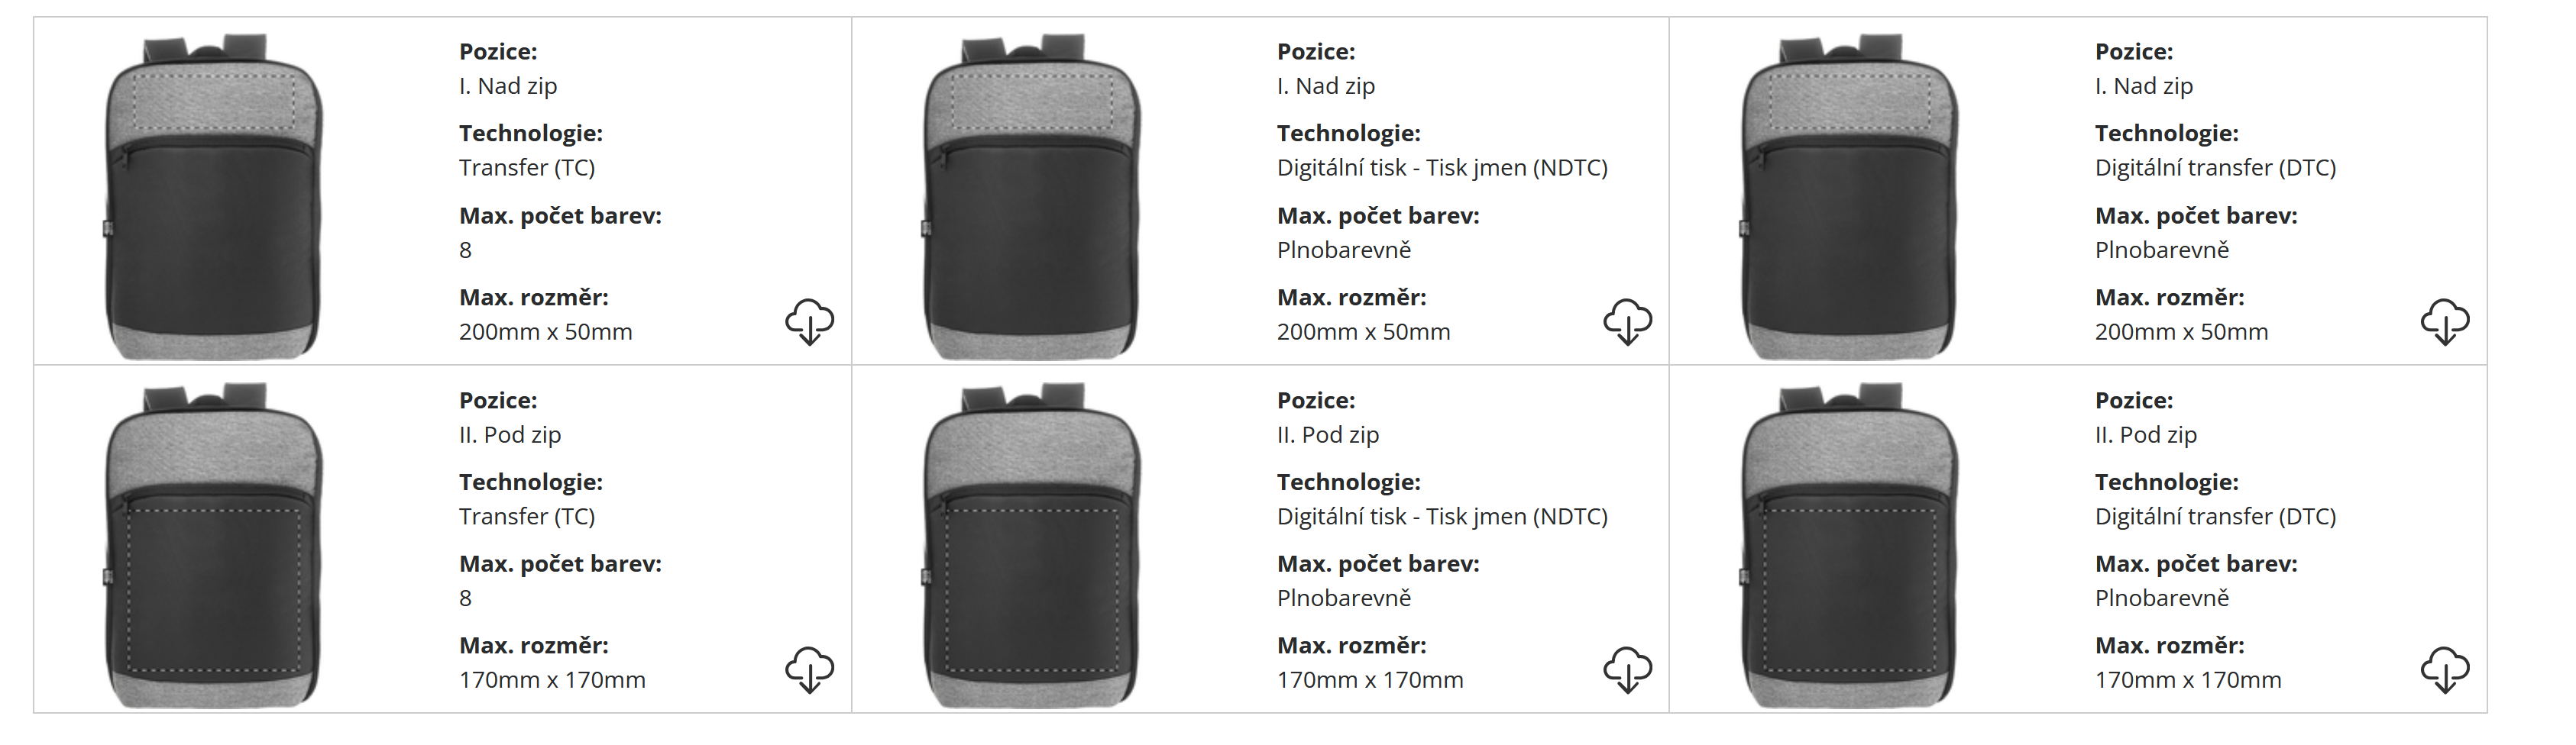Download template for Nad zip NDTC print
The image size is (2576, 745).
click(x=1627, y=321)
